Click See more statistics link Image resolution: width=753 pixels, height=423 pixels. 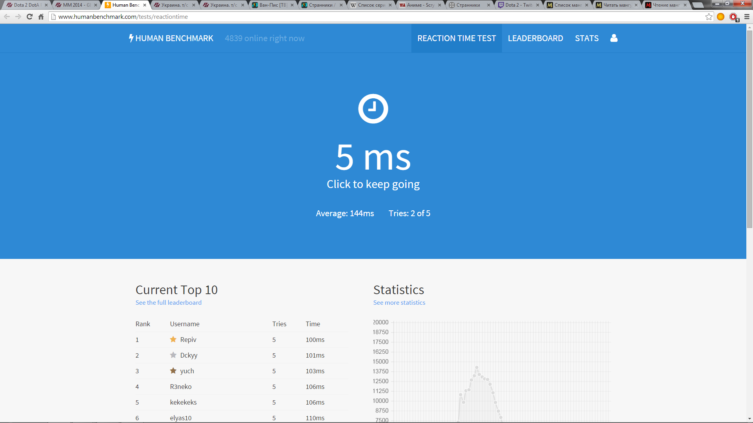click(399, 302)
